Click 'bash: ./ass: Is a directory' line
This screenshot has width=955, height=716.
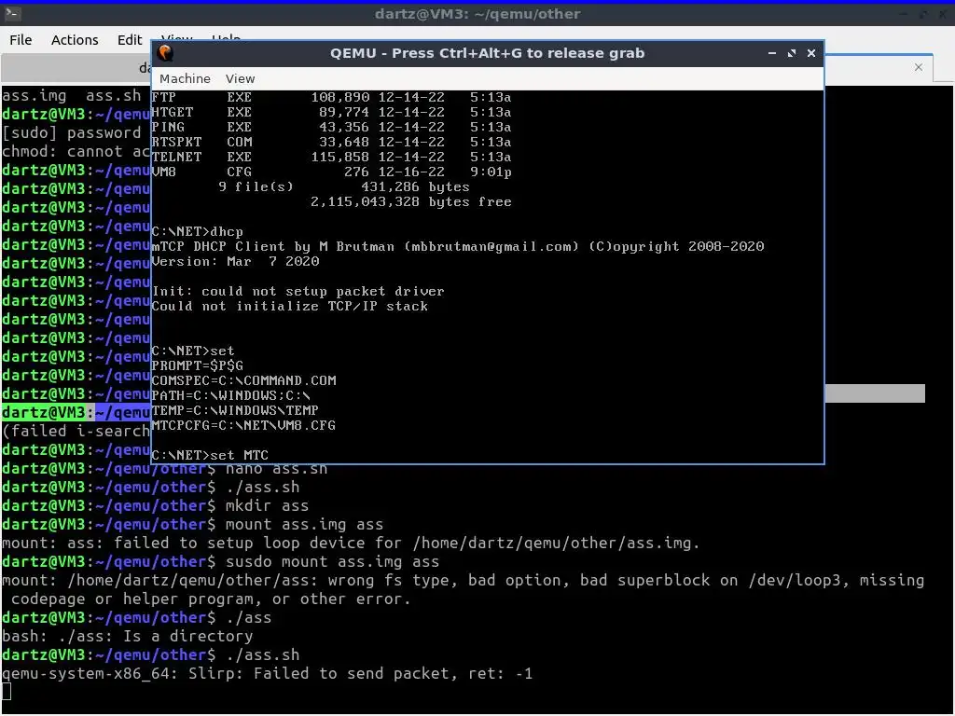click(x=127, y=636)
